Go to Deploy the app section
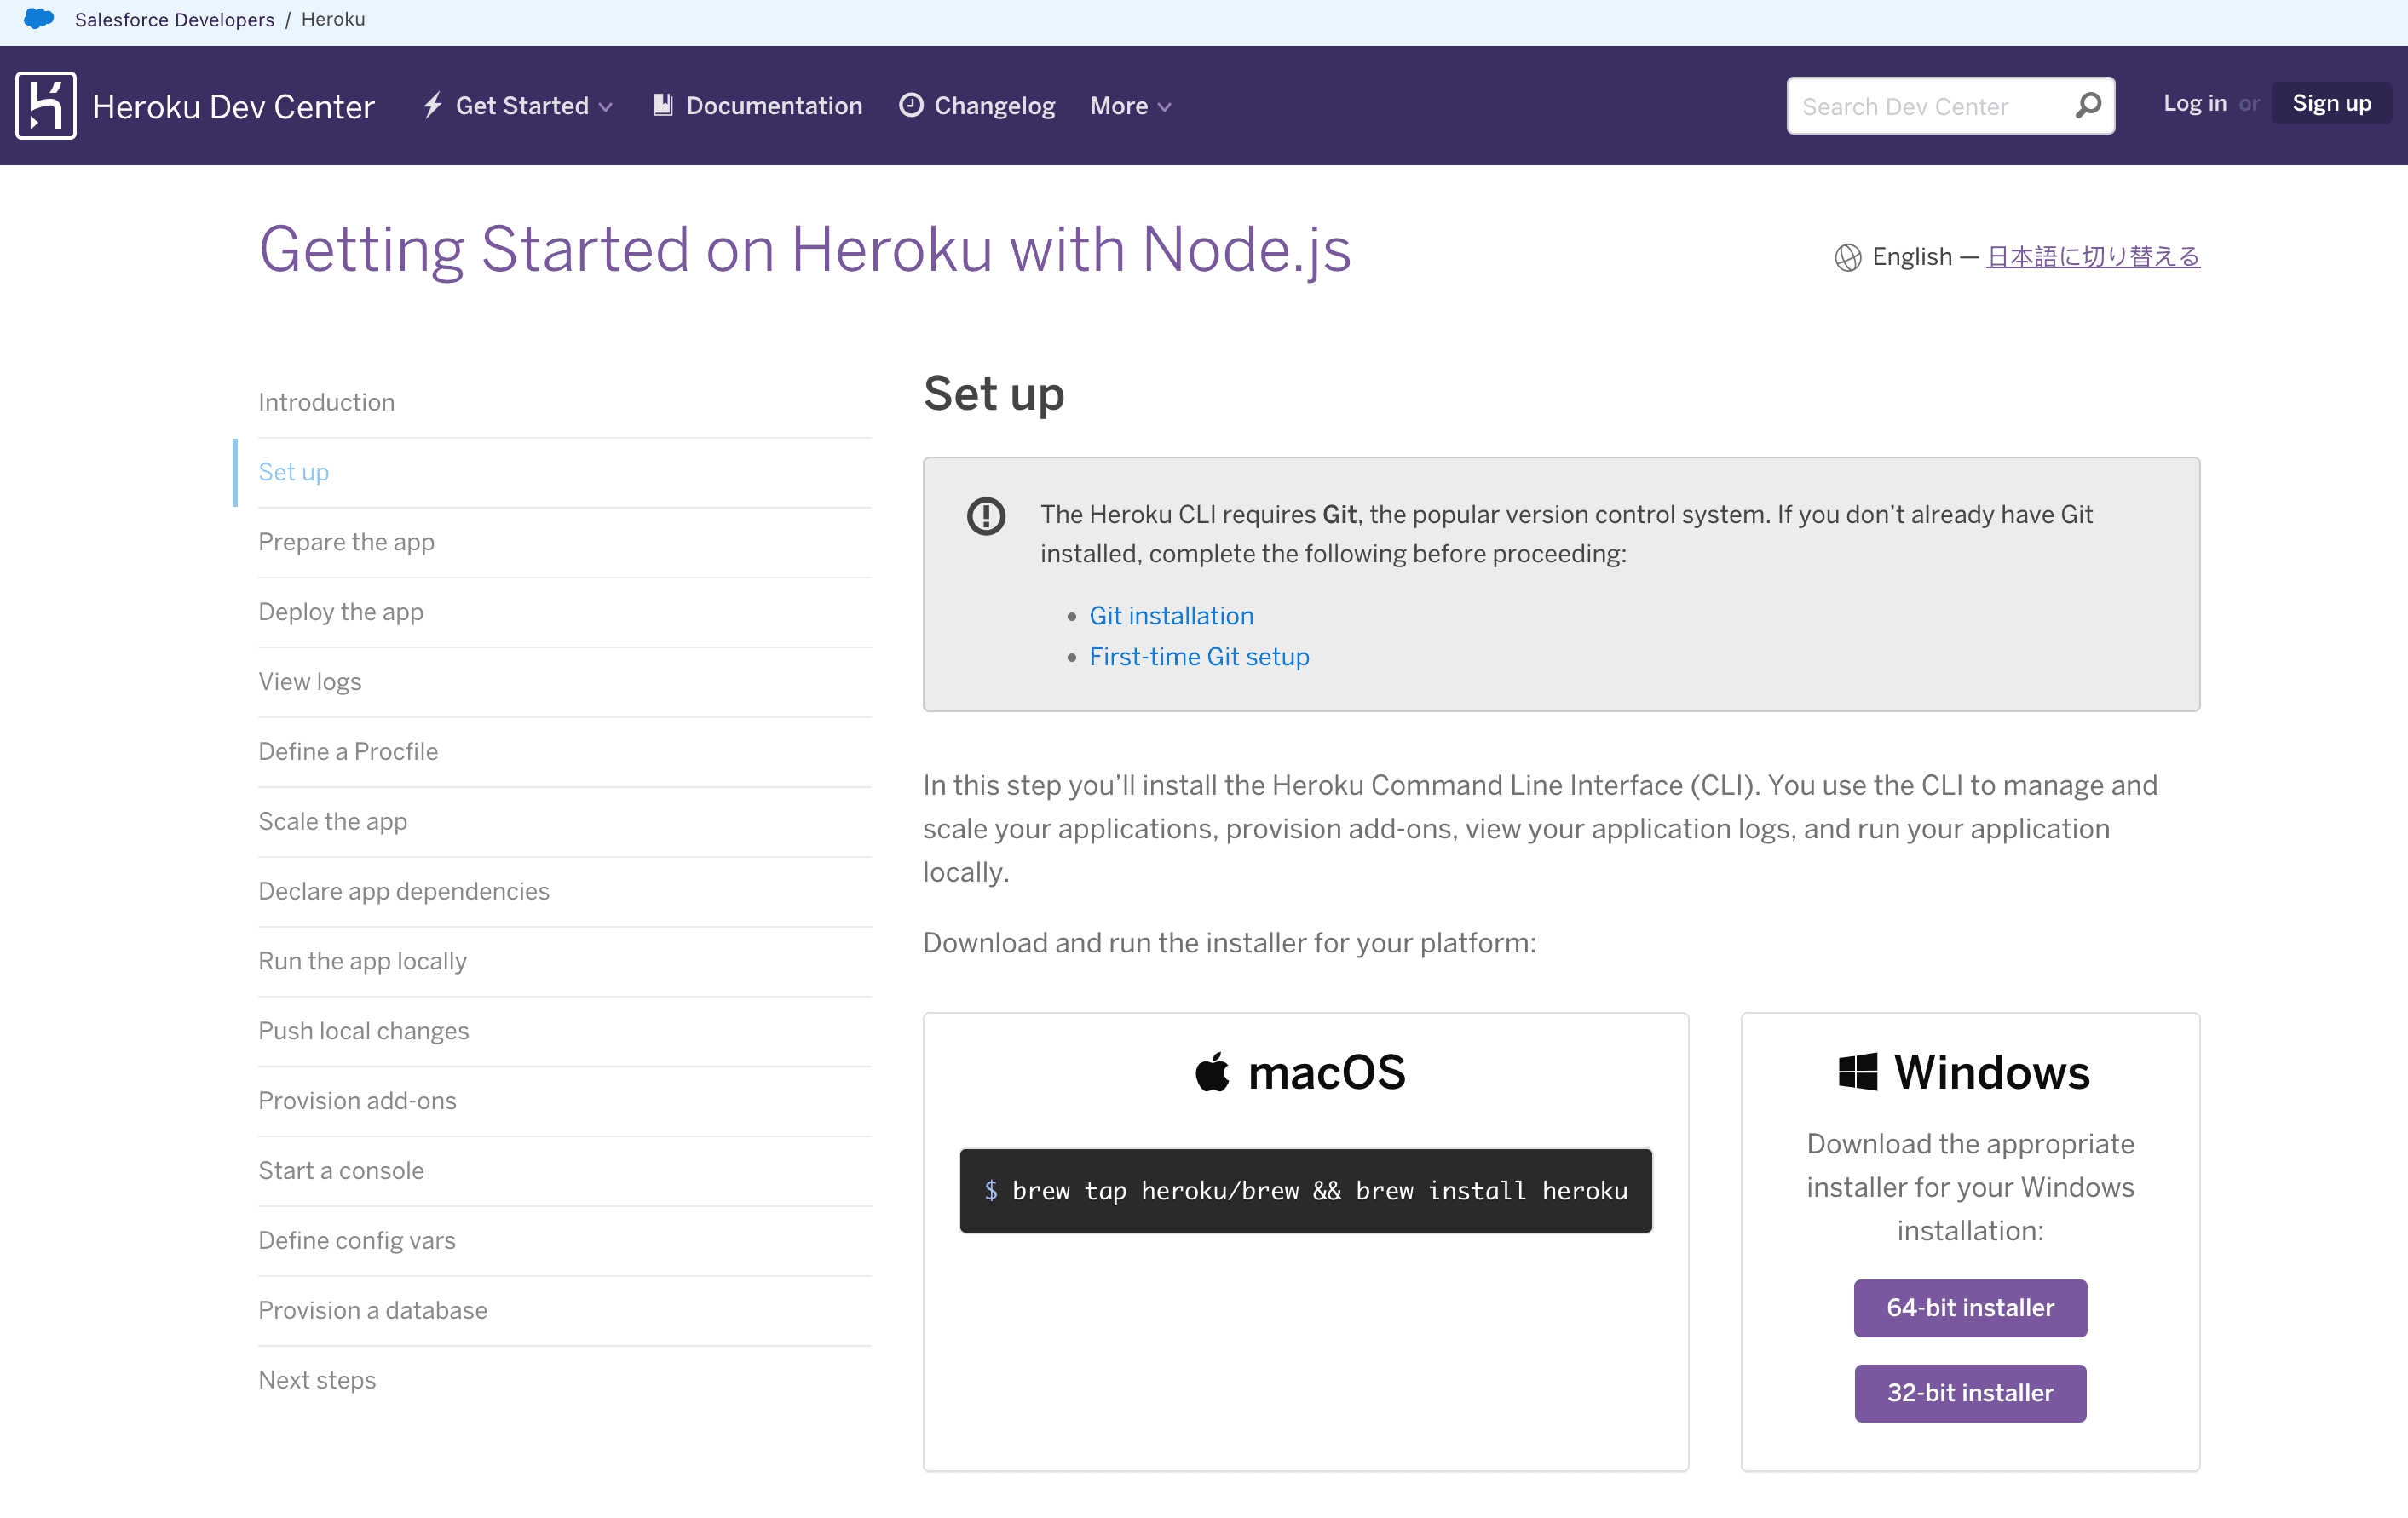Viewport: 2408px width, 1518px height. tap(564, 612)
